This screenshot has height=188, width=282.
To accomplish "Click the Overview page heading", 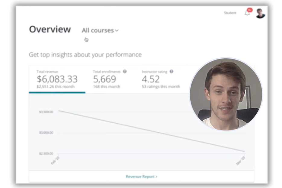I will (x=50, y=29).
